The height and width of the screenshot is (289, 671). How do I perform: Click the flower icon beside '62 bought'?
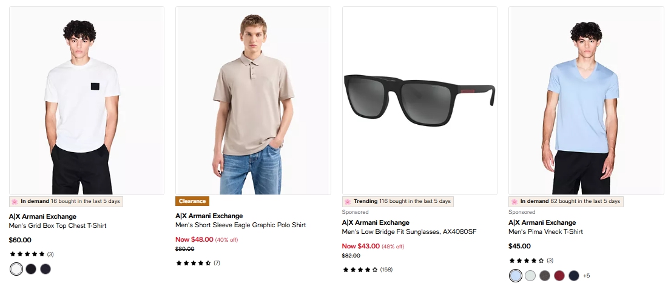pos(514,201)
